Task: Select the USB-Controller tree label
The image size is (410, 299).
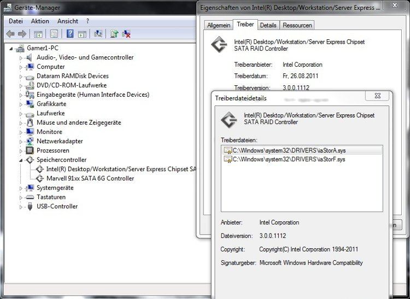Action: [x=57, y=207]
